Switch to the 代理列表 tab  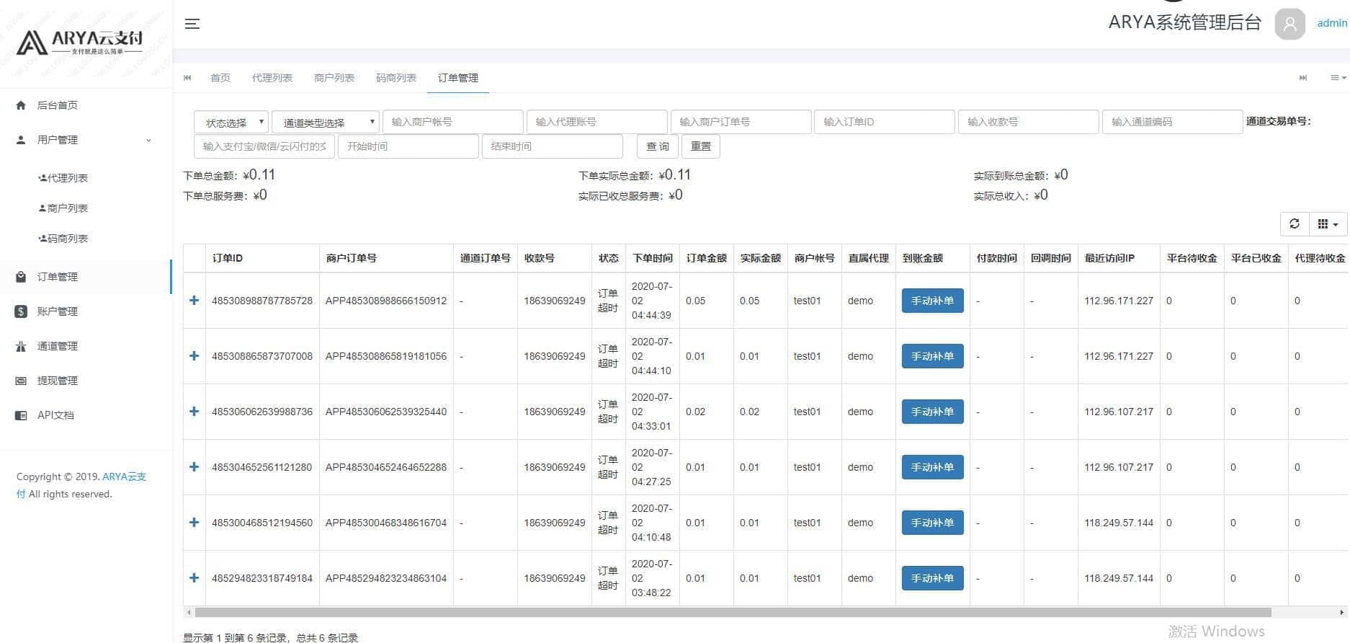pyautogui.click(x=272, y=78)
